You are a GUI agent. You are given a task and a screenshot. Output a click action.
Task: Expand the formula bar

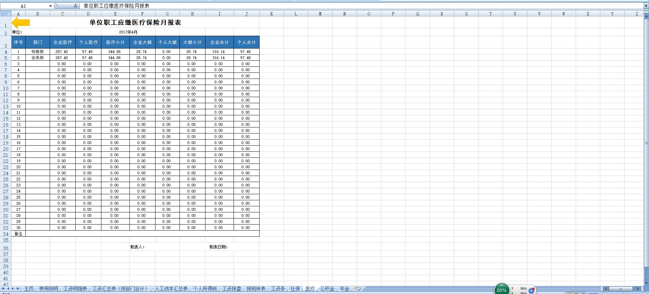click(646, 6)
